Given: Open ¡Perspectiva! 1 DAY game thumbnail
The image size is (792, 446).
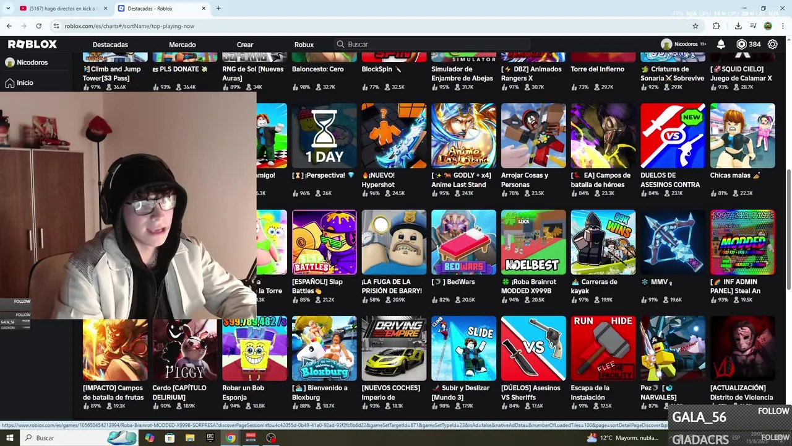Looking at the screenshot, I should 324,136.
